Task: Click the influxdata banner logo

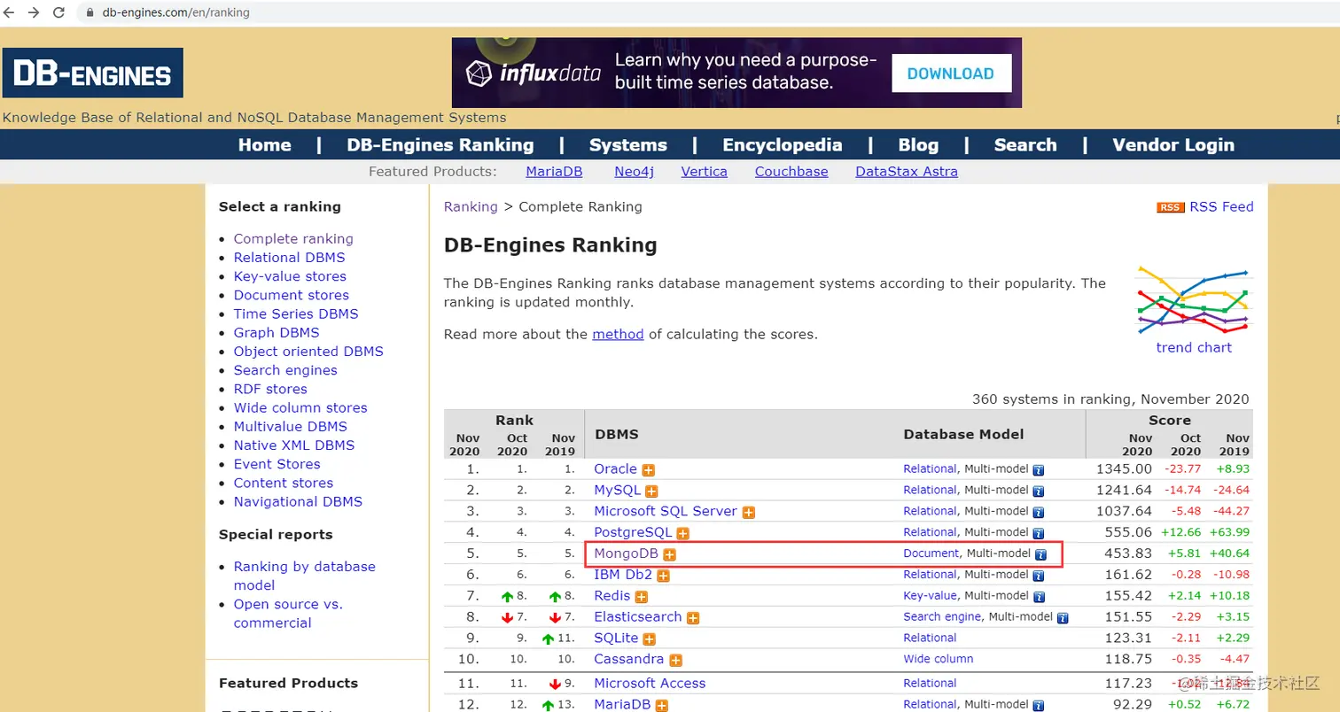Action: click(x=533, y=74)
